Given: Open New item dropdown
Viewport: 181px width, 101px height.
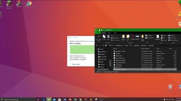Looking at the screenshot, I should coord(149,36).
